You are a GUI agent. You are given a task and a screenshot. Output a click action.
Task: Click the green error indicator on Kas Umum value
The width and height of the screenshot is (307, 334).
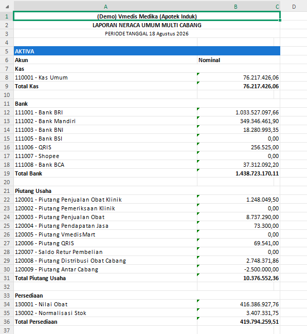pyautogui.click(x=198, y=74)
